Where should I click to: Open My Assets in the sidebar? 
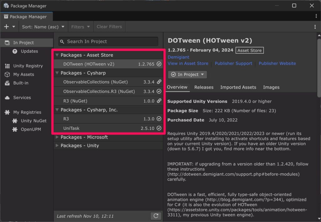(24, 74)
